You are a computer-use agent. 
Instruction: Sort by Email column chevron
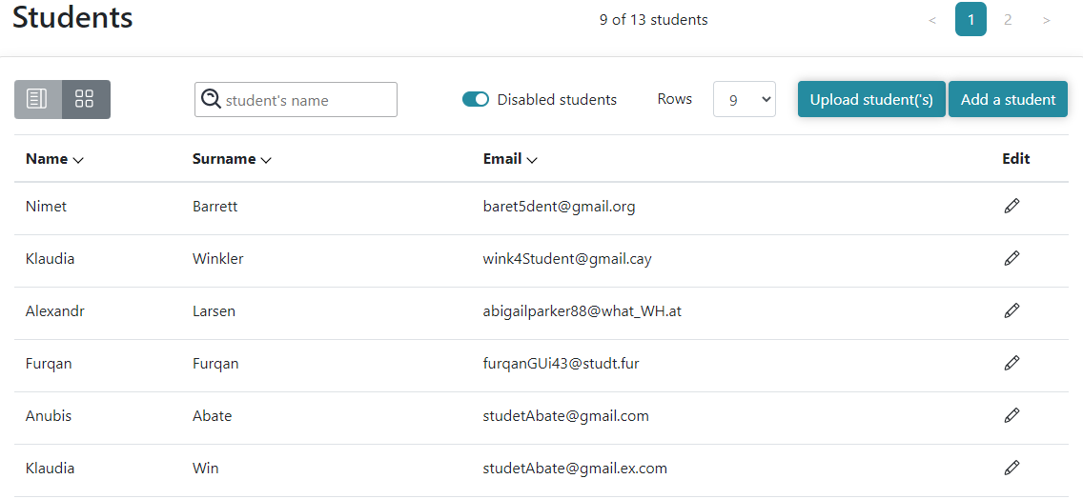(x=531, y=160)
